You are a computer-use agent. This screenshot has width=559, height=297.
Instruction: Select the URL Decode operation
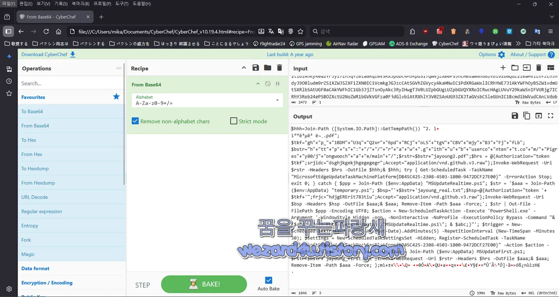(72, 197)
